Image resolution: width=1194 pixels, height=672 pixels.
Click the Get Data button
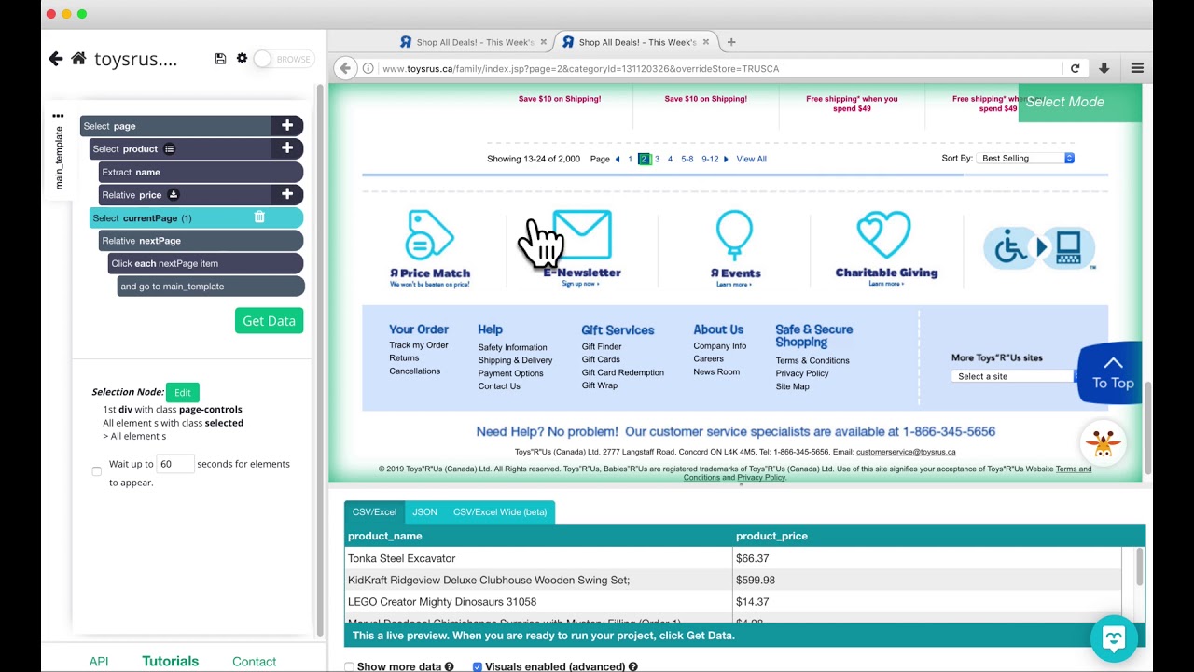(269, 321)
